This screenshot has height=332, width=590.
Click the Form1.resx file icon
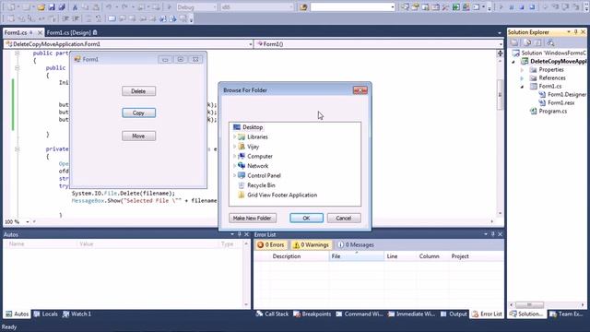(x=542, y=102)
